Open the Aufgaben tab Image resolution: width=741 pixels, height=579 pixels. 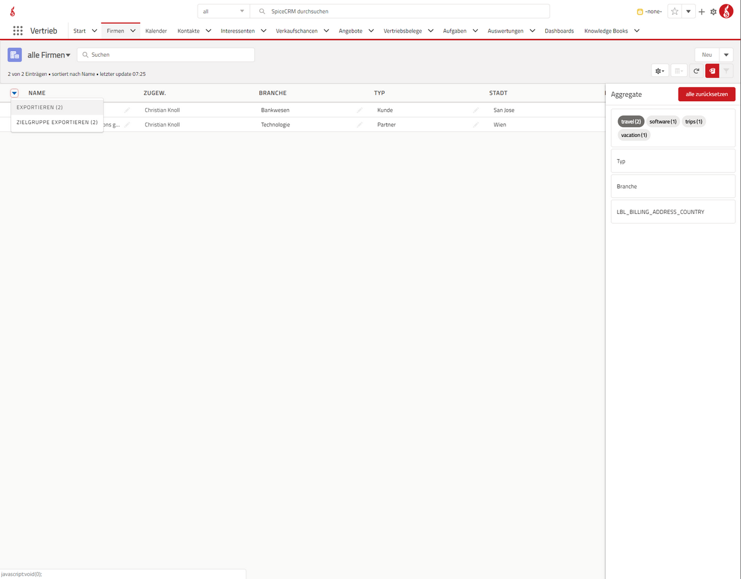click(455, 31)
